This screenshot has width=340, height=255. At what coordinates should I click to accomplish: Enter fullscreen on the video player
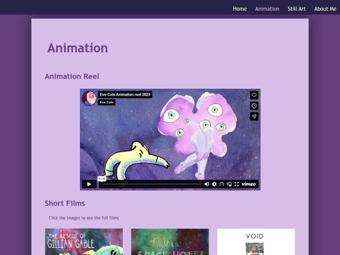[237, 184]
